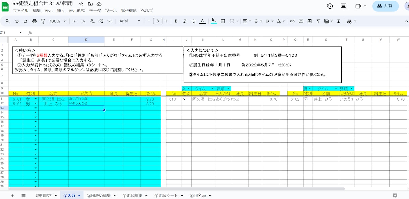Open the 女 filter dropdown
The image size is (409, 199).
189,89
